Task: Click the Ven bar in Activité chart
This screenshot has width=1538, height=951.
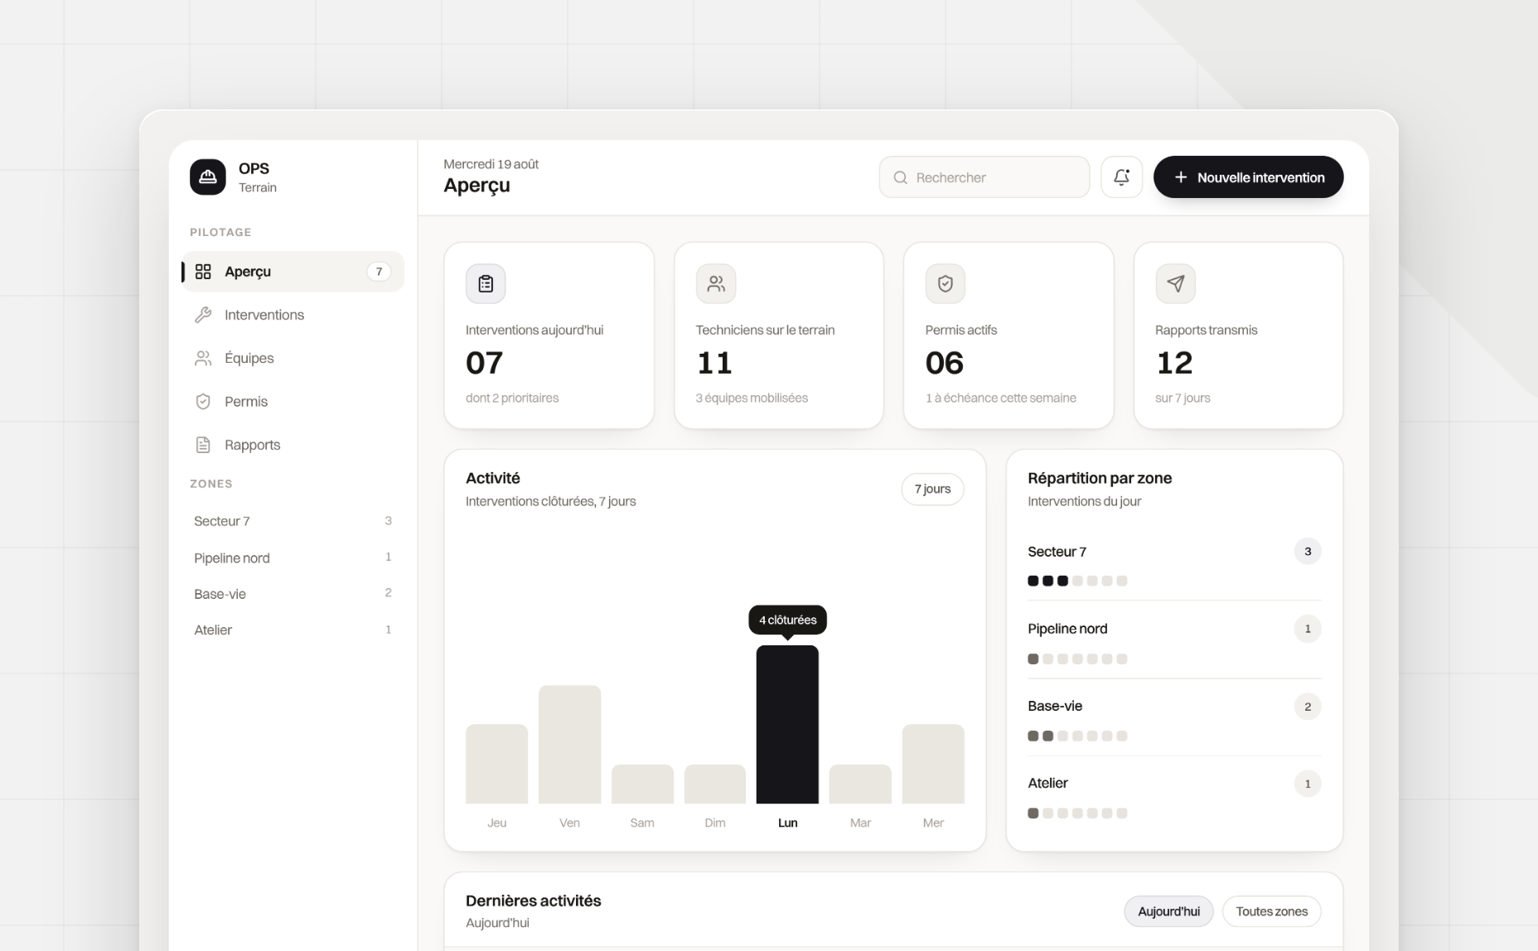Action: click(569, 744)
